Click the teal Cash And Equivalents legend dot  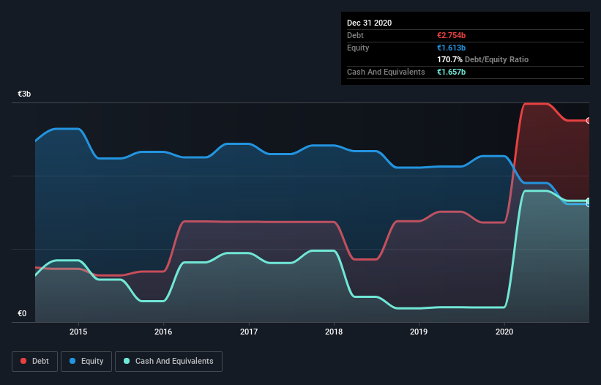(127, 361)
